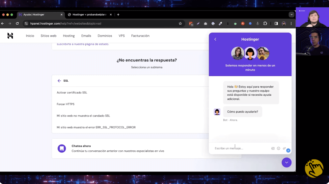Screen dimensions: 329x184
Task: Click the first support agent photo
Action: tap(238, 53)
